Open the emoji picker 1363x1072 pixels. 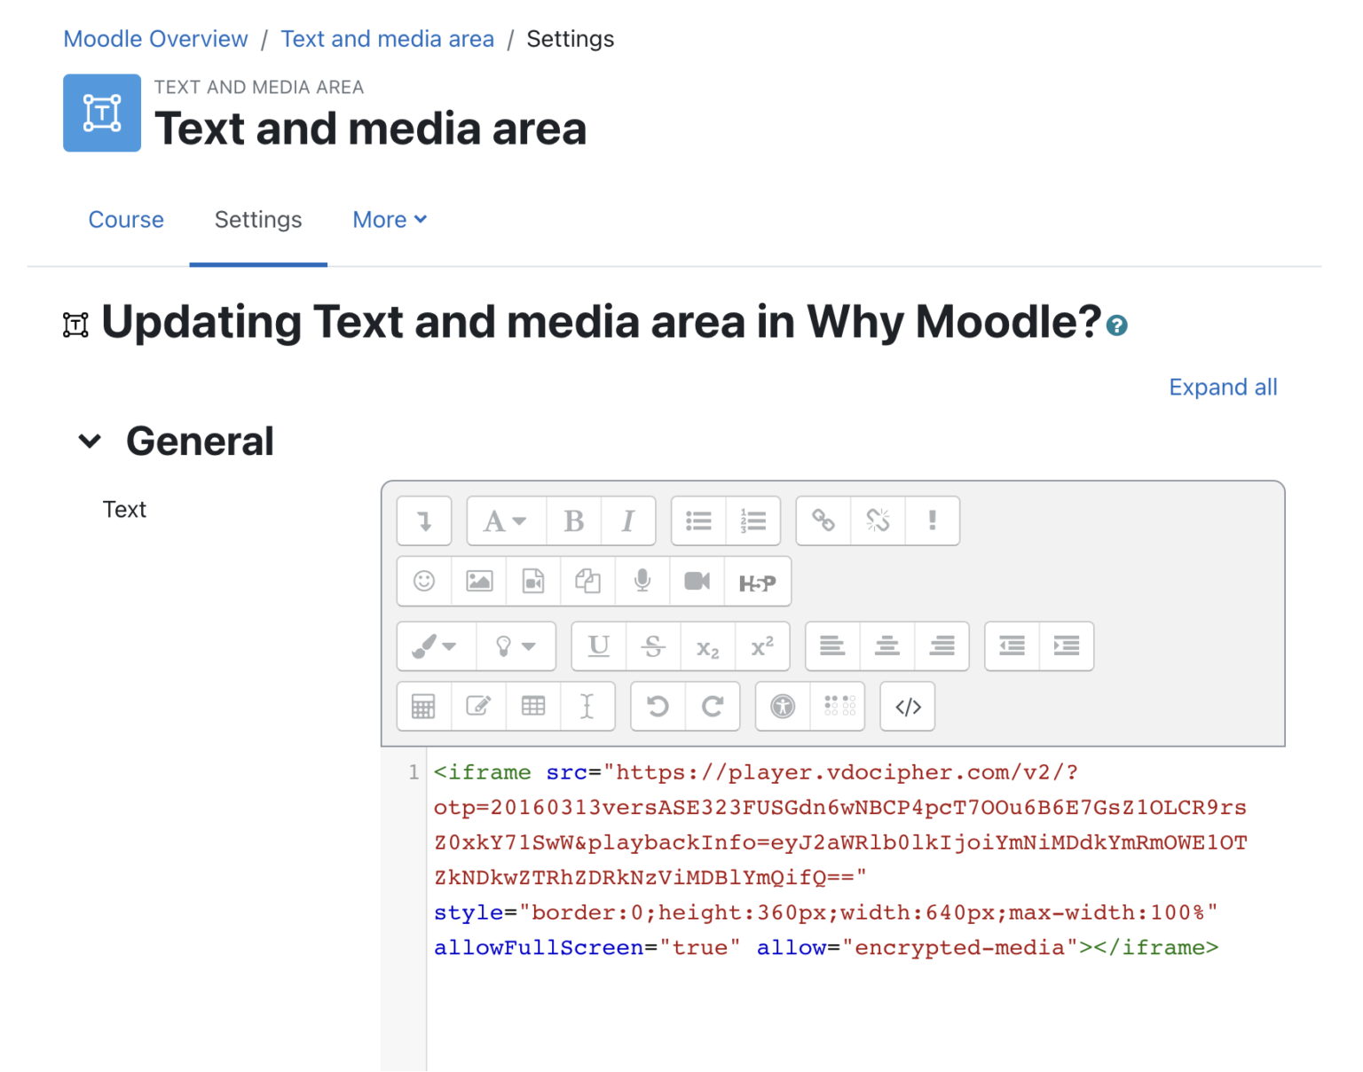(x=424, y=582)
